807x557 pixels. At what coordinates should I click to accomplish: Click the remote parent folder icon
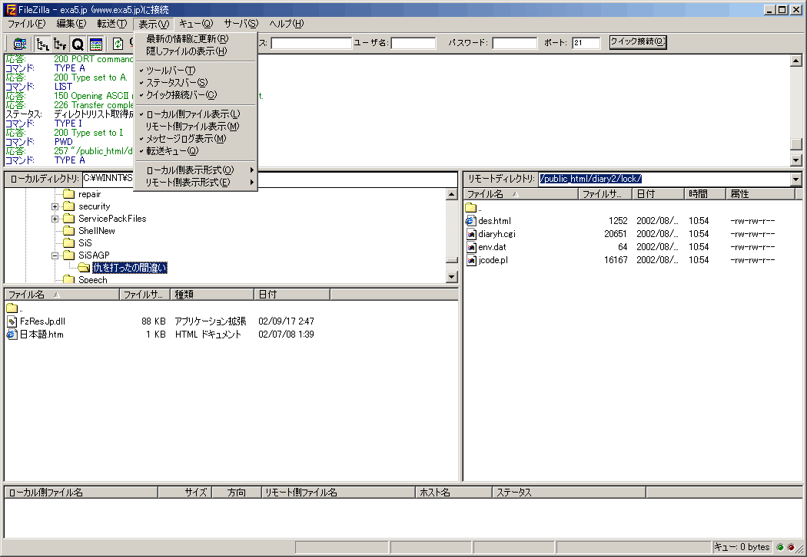click(470, 208)
